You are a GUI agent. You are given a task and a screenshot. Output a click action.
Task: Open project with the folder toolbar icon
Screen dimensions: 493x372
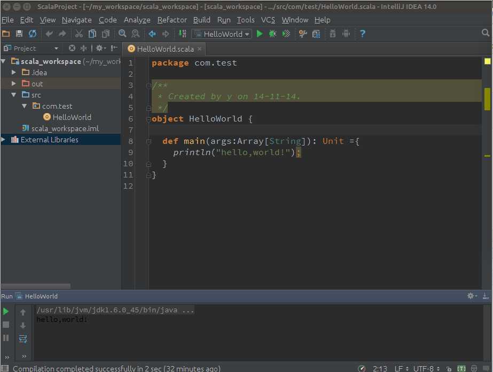(x=6, y=34)
